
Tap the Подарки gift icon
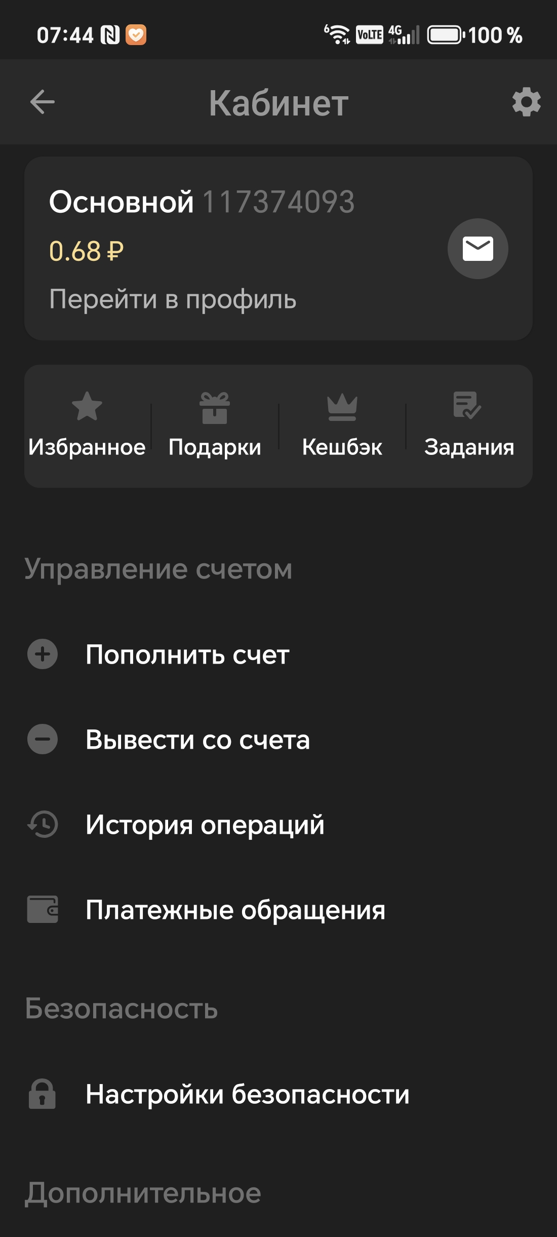[x=215, y=407]
